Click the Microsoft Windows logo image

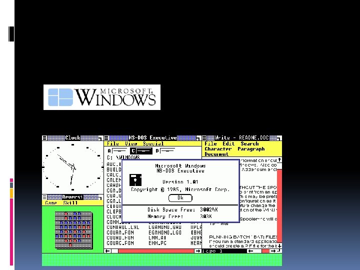coord(102,97)
